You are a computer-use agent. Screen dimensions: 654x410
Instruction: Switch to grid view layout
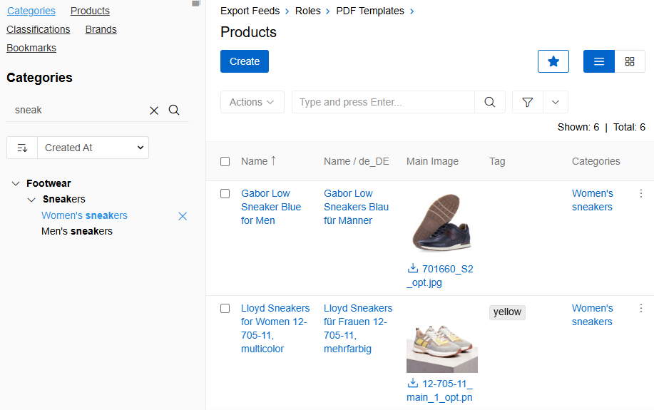[x=630, y=61]
